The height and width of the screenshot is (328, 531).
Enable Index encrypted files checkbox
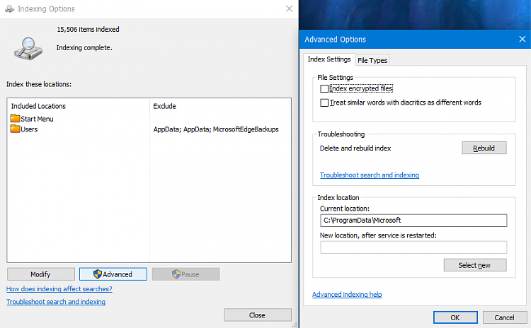click(324, 88)
